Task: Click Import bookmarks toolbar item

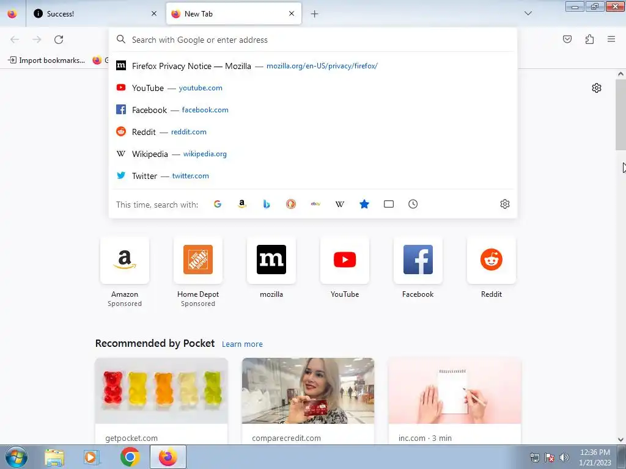Action: tap(46, 60)
